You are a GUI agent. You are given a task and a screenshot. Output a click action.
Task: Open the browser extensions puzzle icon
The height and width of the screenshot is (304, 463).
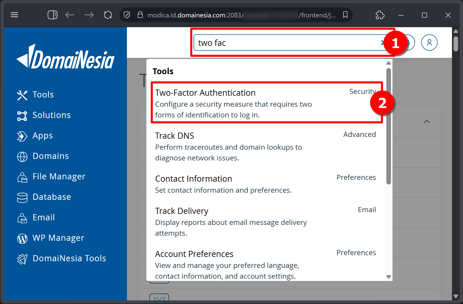pos(380,15)
